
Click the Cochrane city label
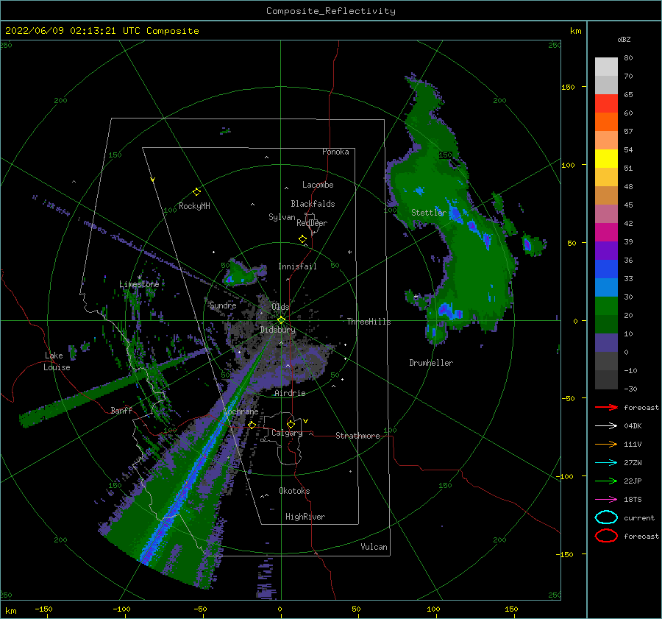tap(241, 411)
